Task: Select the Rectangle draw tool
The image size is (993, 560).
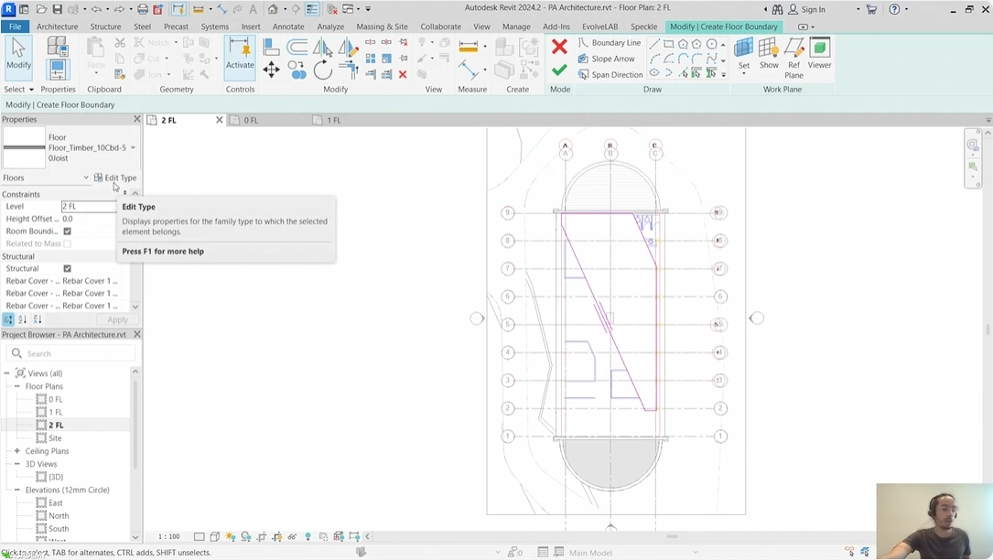Action: 669,44
